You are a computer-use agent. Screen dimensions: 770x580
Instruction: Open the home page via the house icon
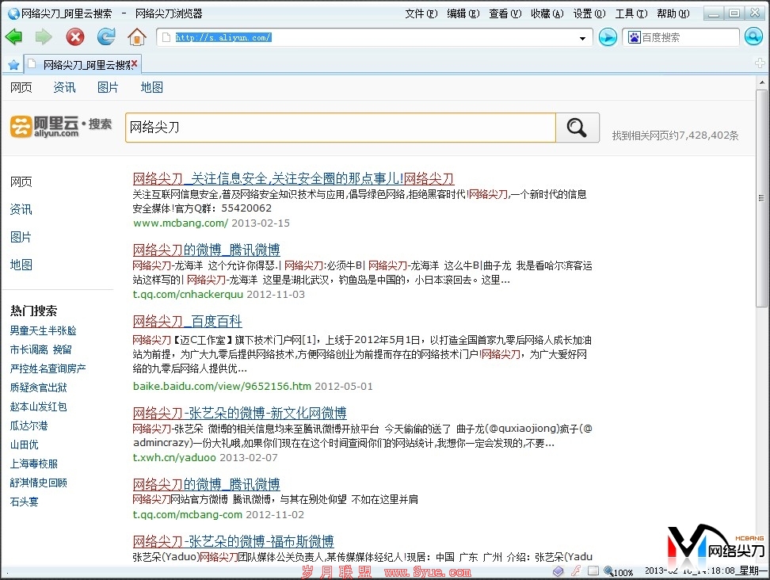coord(137,36)
